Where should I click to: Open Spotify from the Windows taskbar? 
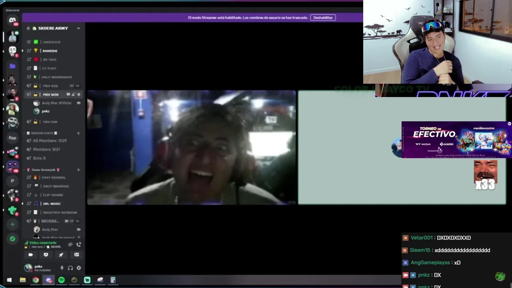click(x=61, y=280)
